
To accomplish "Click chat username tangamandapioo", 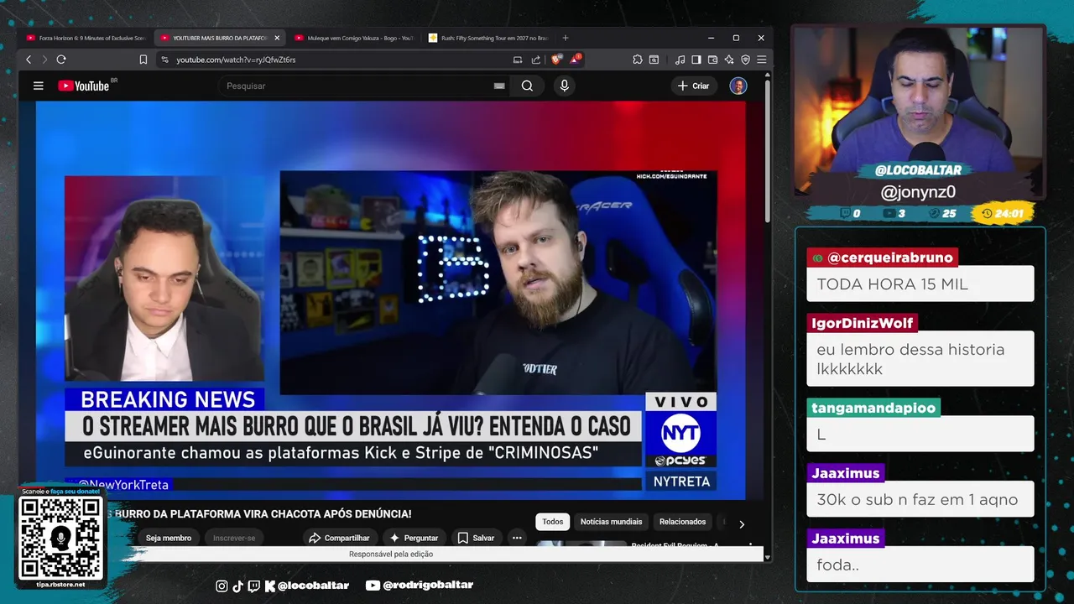I will pos(873,408).
